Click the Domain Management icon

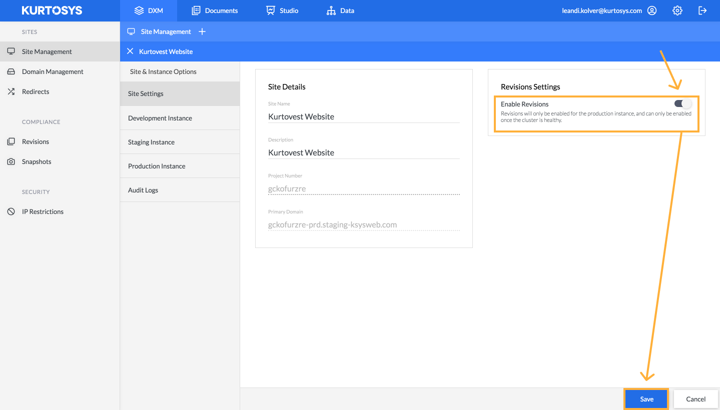click(11, 71)
